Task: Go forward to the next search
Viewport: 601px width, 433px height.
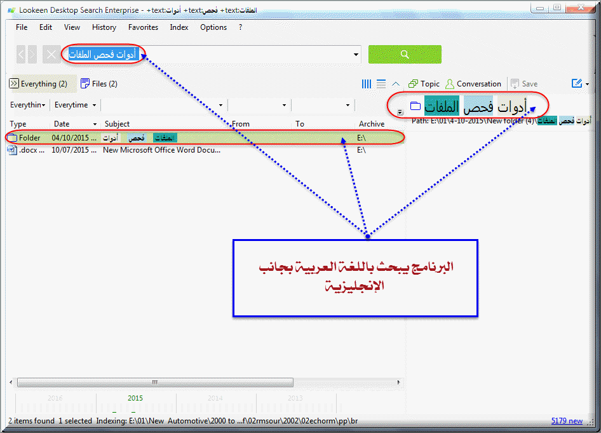Action: pos(32,55)
